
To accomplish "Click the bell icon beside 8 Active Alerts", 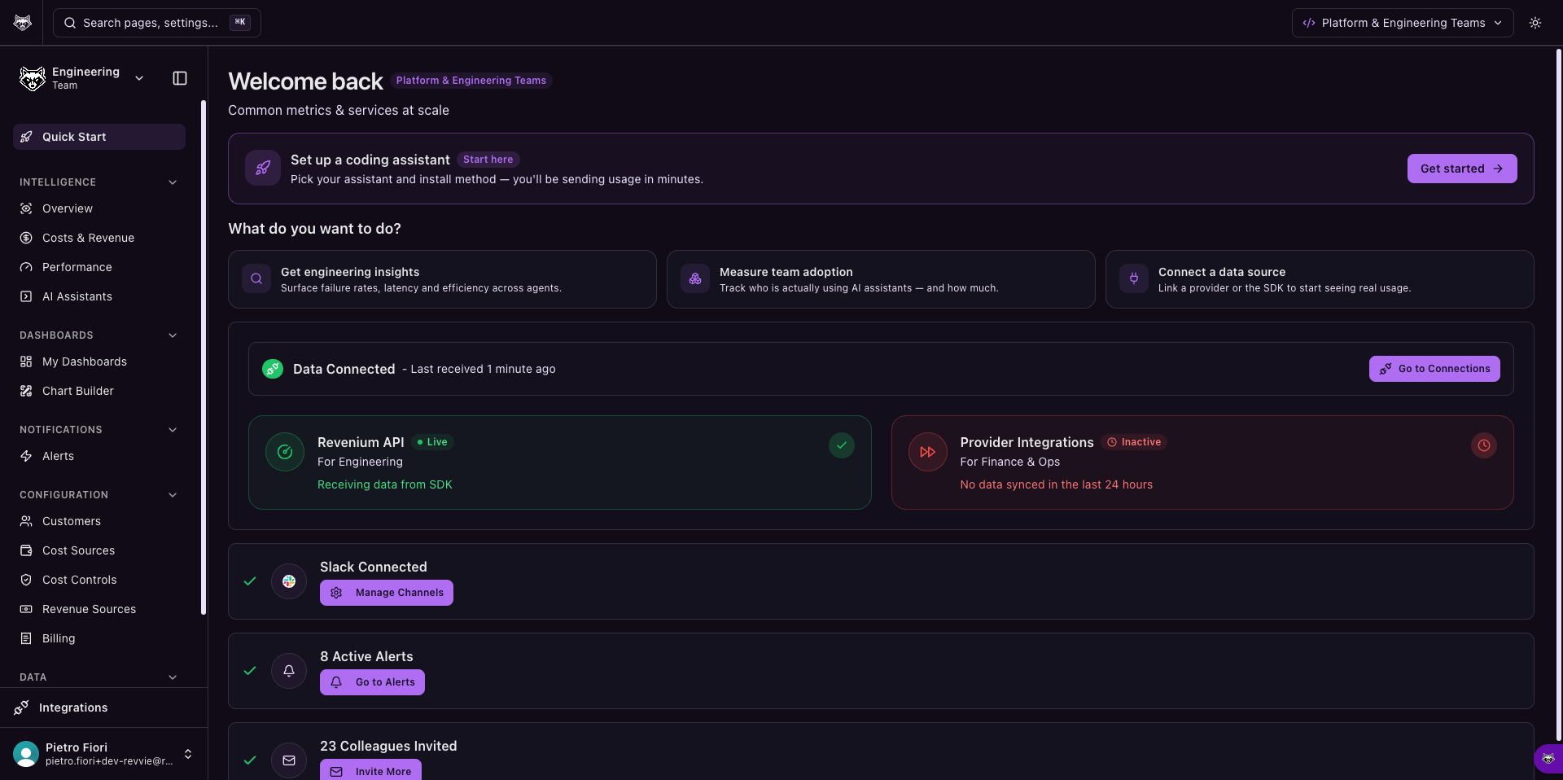I will [289, 671].
